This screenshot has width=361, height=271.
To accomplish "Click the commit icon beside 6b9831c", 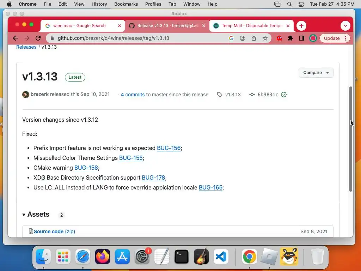I will (252, 95).
